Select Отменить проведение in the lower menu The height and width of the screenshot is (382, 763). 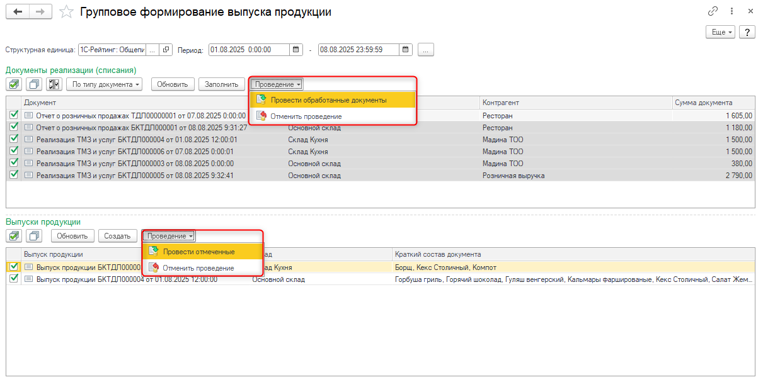click(x=202, y=268)
